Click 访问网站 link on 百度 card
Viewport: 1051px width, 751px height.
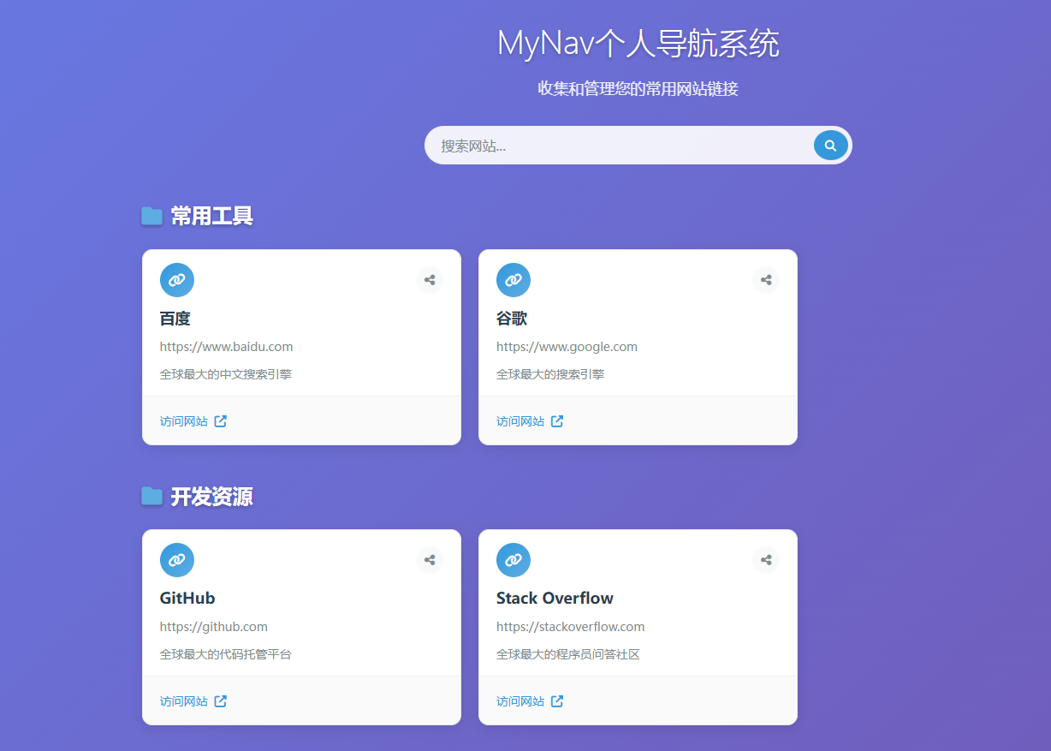[193, 421]
